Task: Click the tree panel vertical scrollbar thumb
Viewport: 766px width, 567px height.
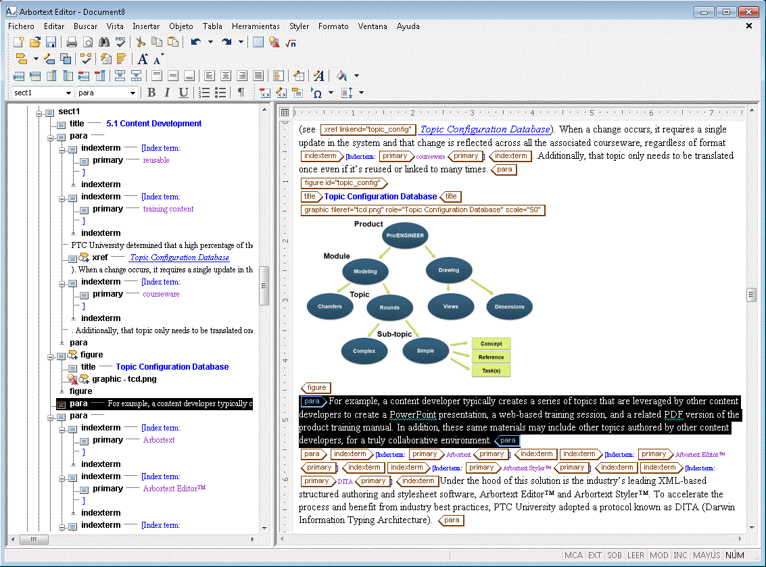Action: [264, 285]
